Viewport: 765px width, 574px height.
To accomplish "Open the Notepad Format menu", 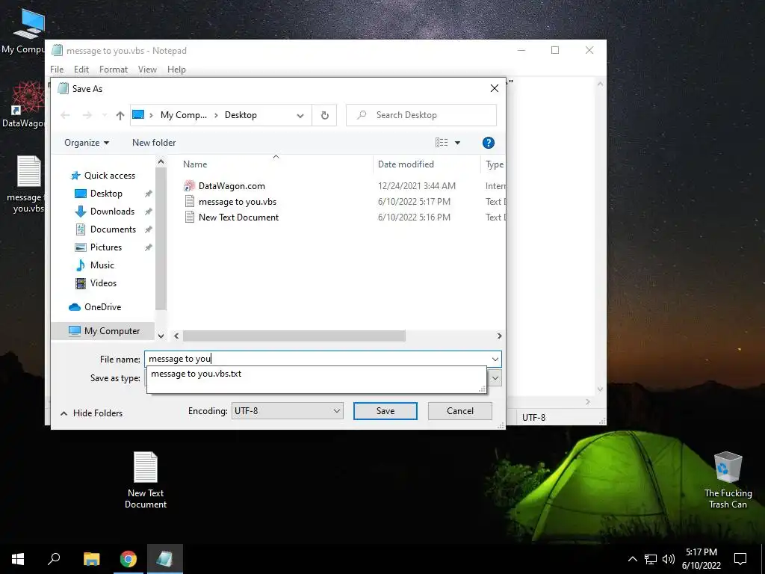I will pyautogui.click(x=114, y=70).
